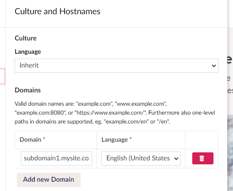Viewport: 233px width, 191px height.
Task: Click the valid domain names help text
Action: (x=115, y=113)
